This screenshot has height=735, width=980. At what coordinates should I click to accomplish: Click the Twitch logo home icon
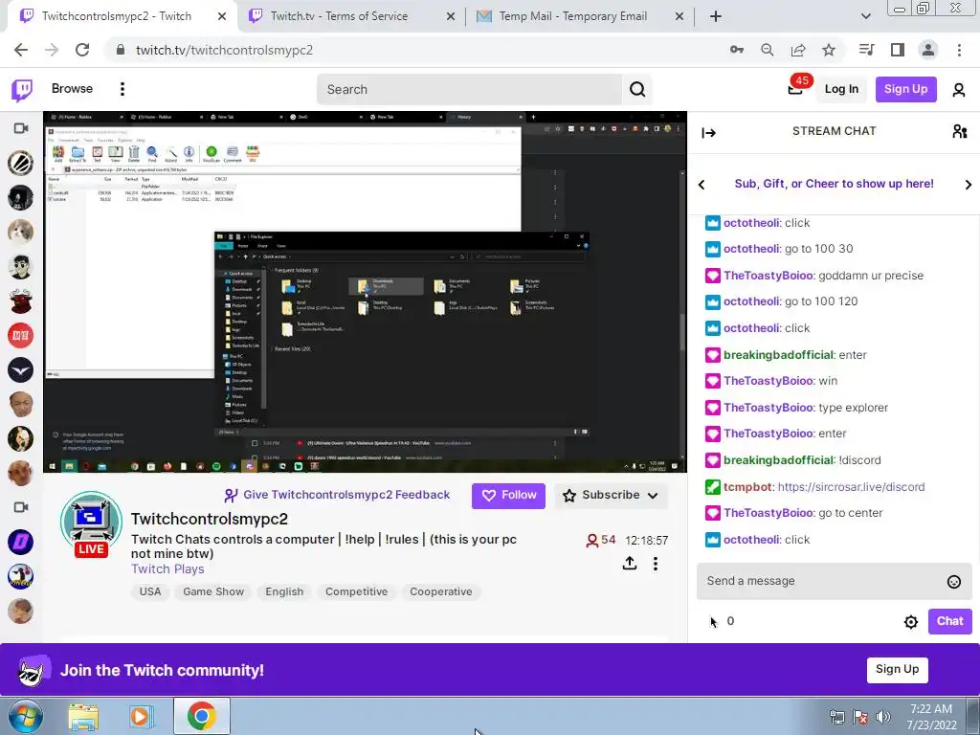point(22,89)
